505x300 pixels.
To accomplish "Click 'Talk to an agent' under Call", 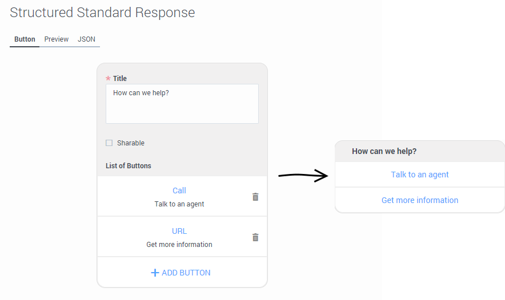I will tap(179, 204).
